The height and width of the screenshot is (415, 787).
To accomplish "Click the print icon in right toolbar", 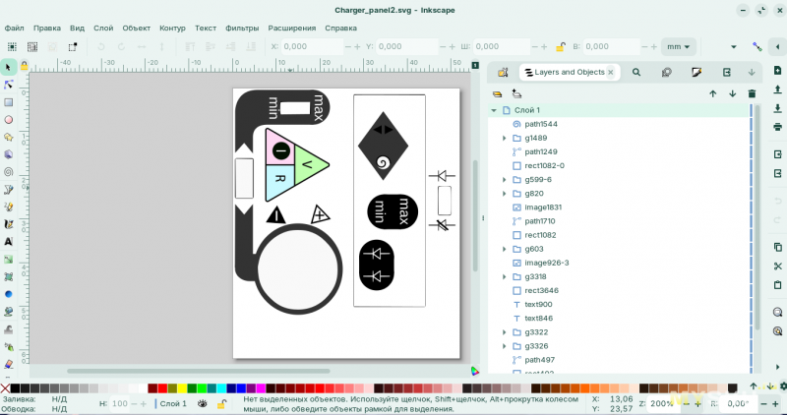I will pyautogui.click(x=777, y=126).
